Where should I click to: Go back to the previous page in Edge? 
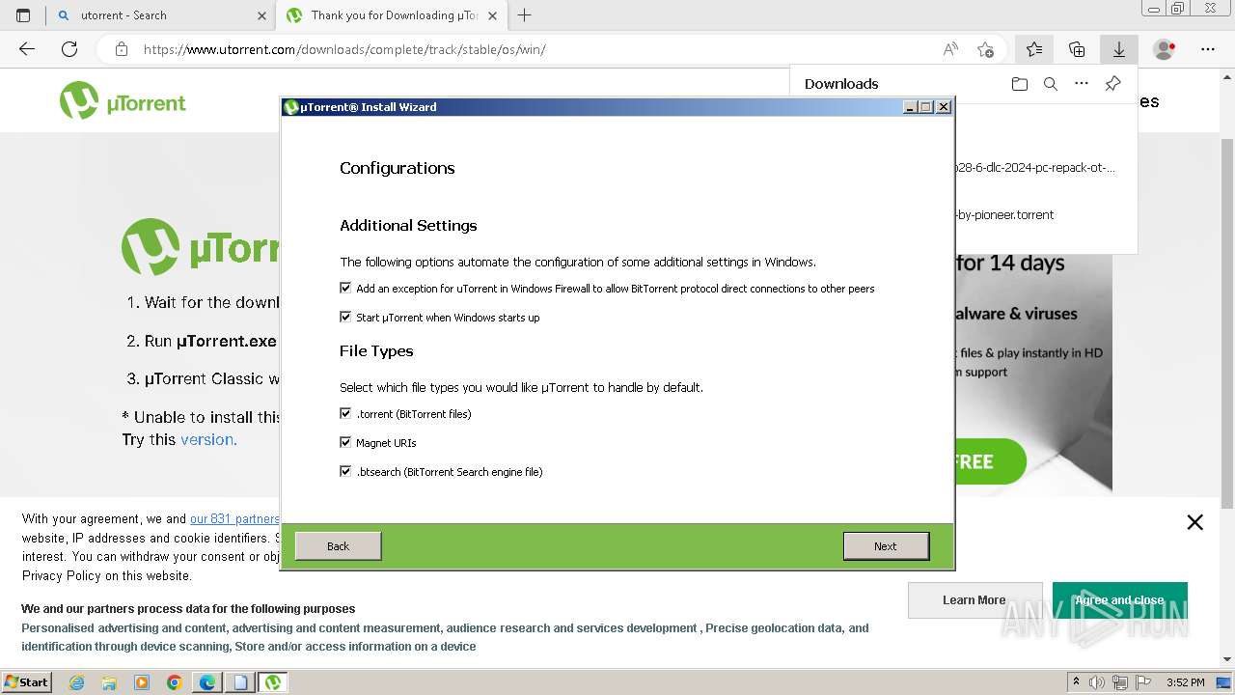pos(27,49)
